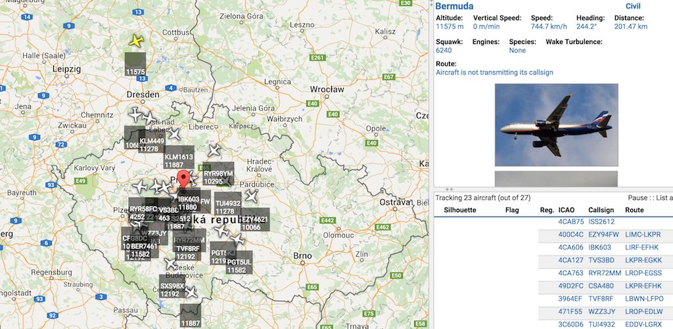Sort the list by Callsign column
Viewport: 673px width, 329px height.
pos(601,210)
